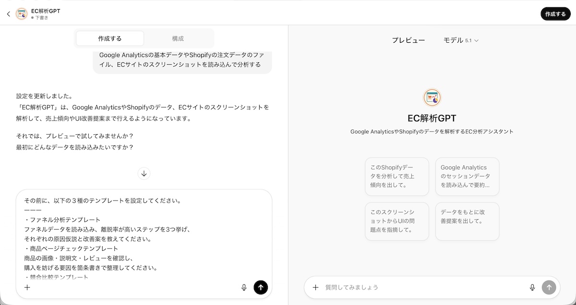Image resolution: width=576 pixels, height=305 pixels.
Task: Click the scroll-down arrow above the composer
Action: (x=144, y=173)
